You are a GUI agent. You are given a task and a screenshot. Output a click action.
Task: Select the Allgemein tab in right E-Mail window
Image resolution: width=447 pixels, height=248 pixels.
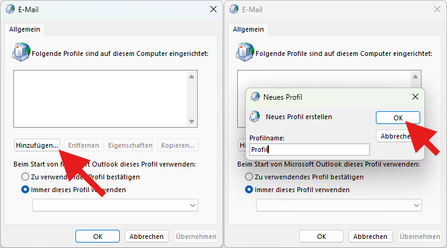tap(248, 29)
